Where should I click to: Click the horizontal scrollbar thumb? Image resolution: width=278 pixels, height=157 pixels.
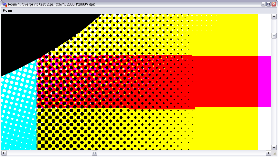(x=94, y=153)
